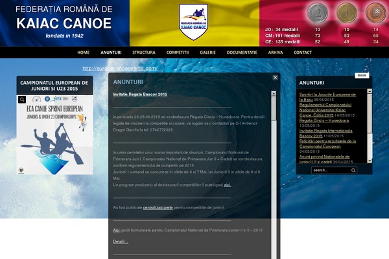Open the 'Detalii...' link
This screenshot has width=389, height=259.
[121, 242]
